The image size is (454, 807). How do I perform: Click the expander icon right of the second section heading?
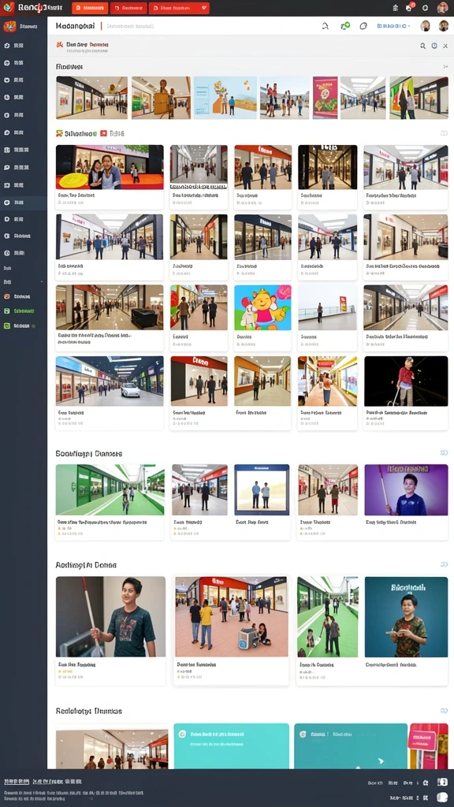444,133
